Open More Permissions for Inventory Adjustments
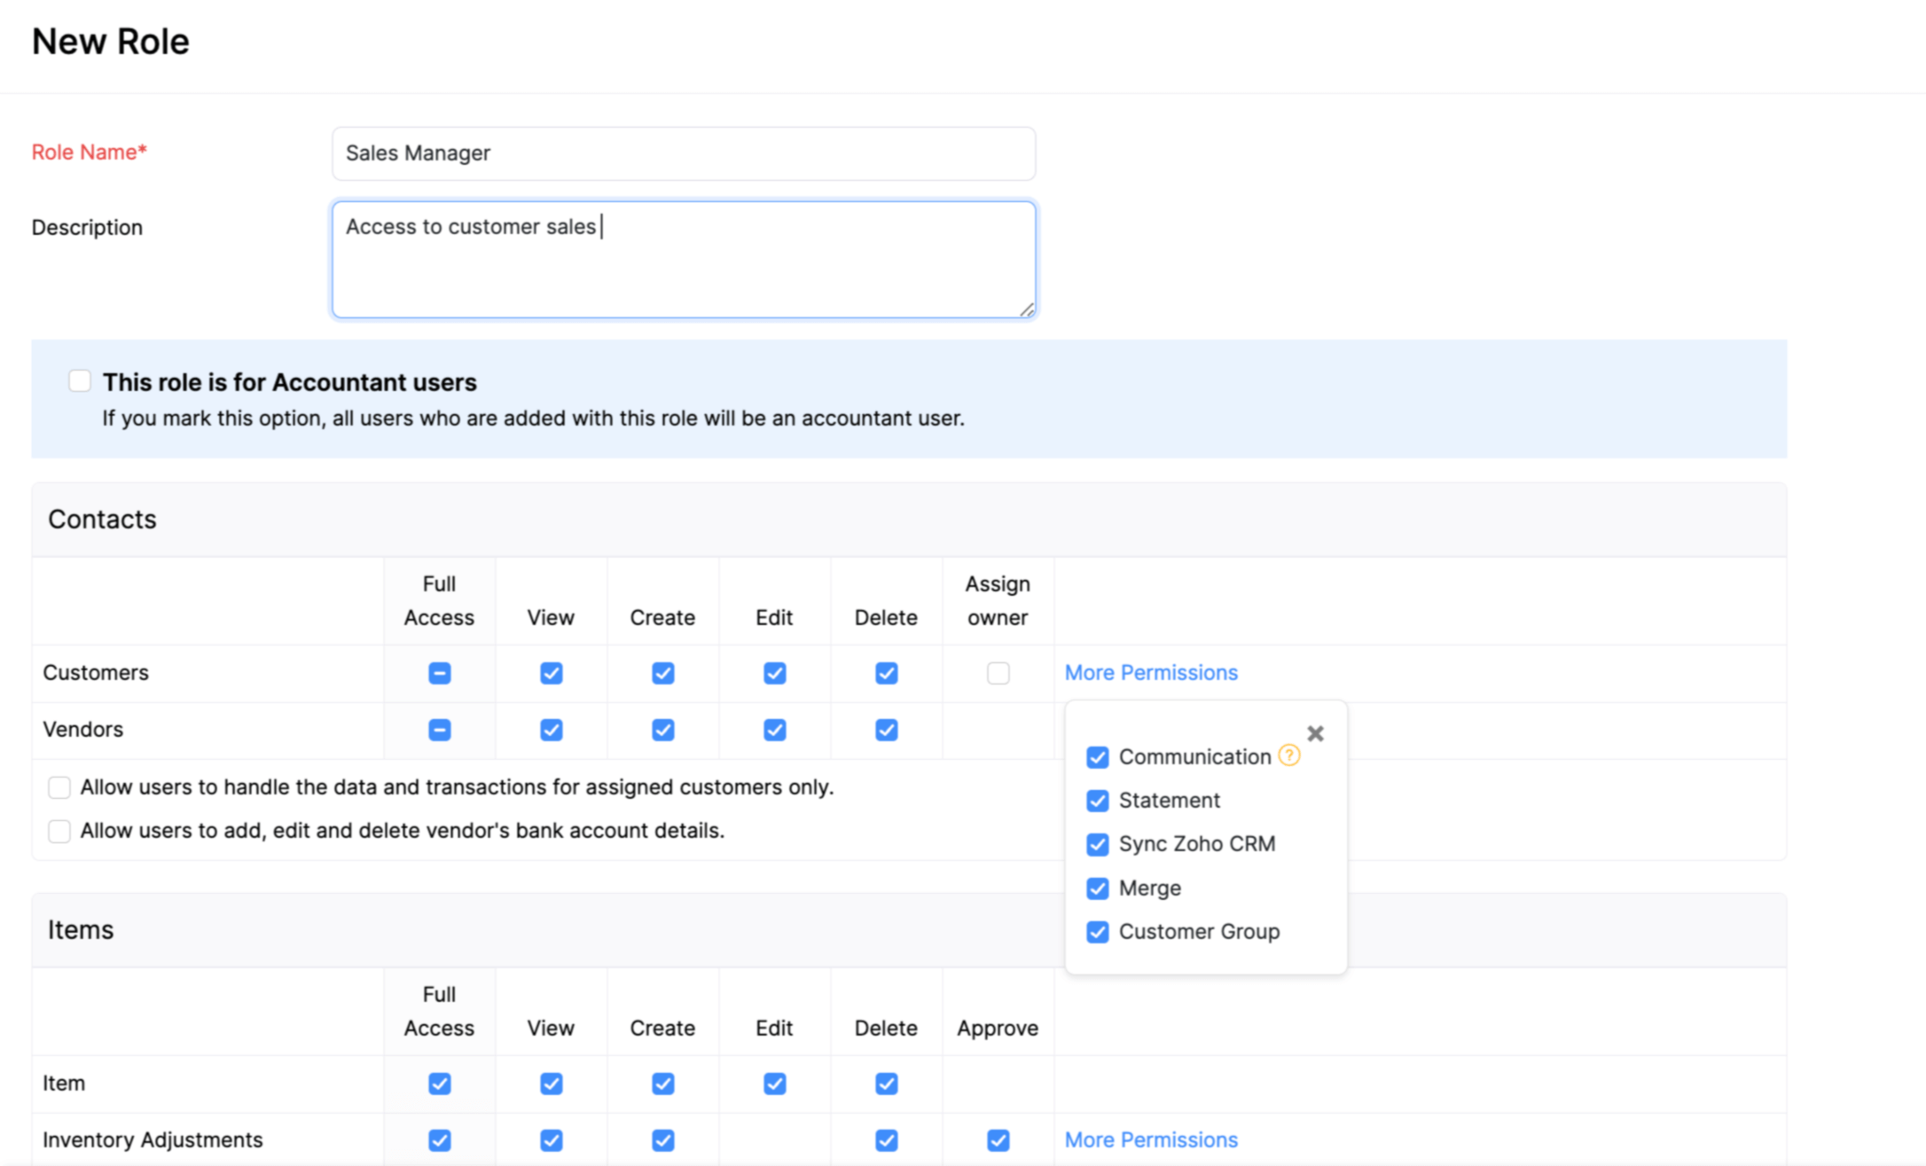 point(1153,1139)
